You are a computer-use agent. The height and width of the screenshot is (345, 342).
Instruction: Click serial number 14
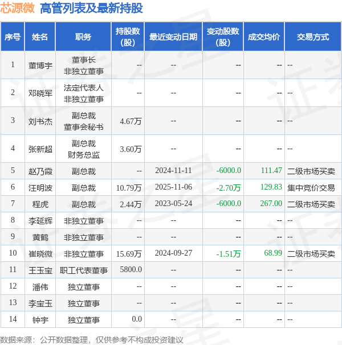tap(13, 319)
